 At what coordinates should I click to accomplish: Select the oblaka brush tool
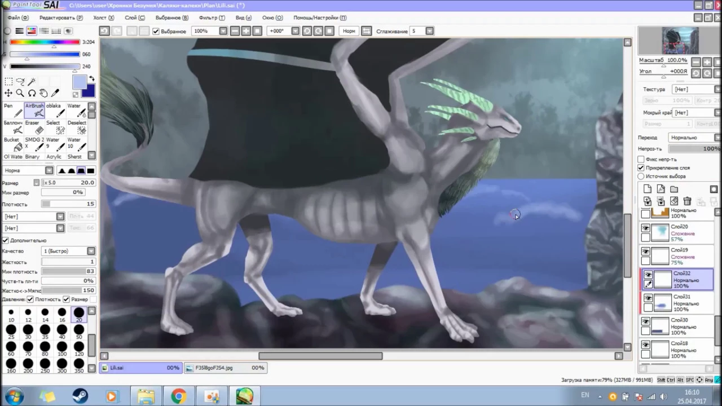55,110
